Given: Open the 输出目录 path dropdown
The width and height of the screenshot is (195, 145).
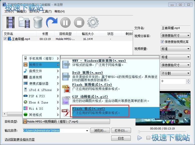Looking at the screenshot, I should (87, 130).
